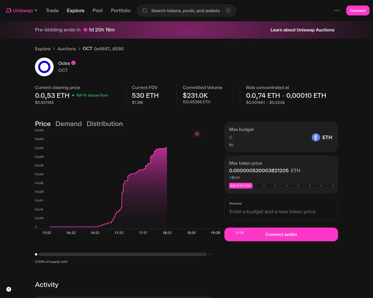
Task: Click the slash shortcut key badge
Action: 228,10
